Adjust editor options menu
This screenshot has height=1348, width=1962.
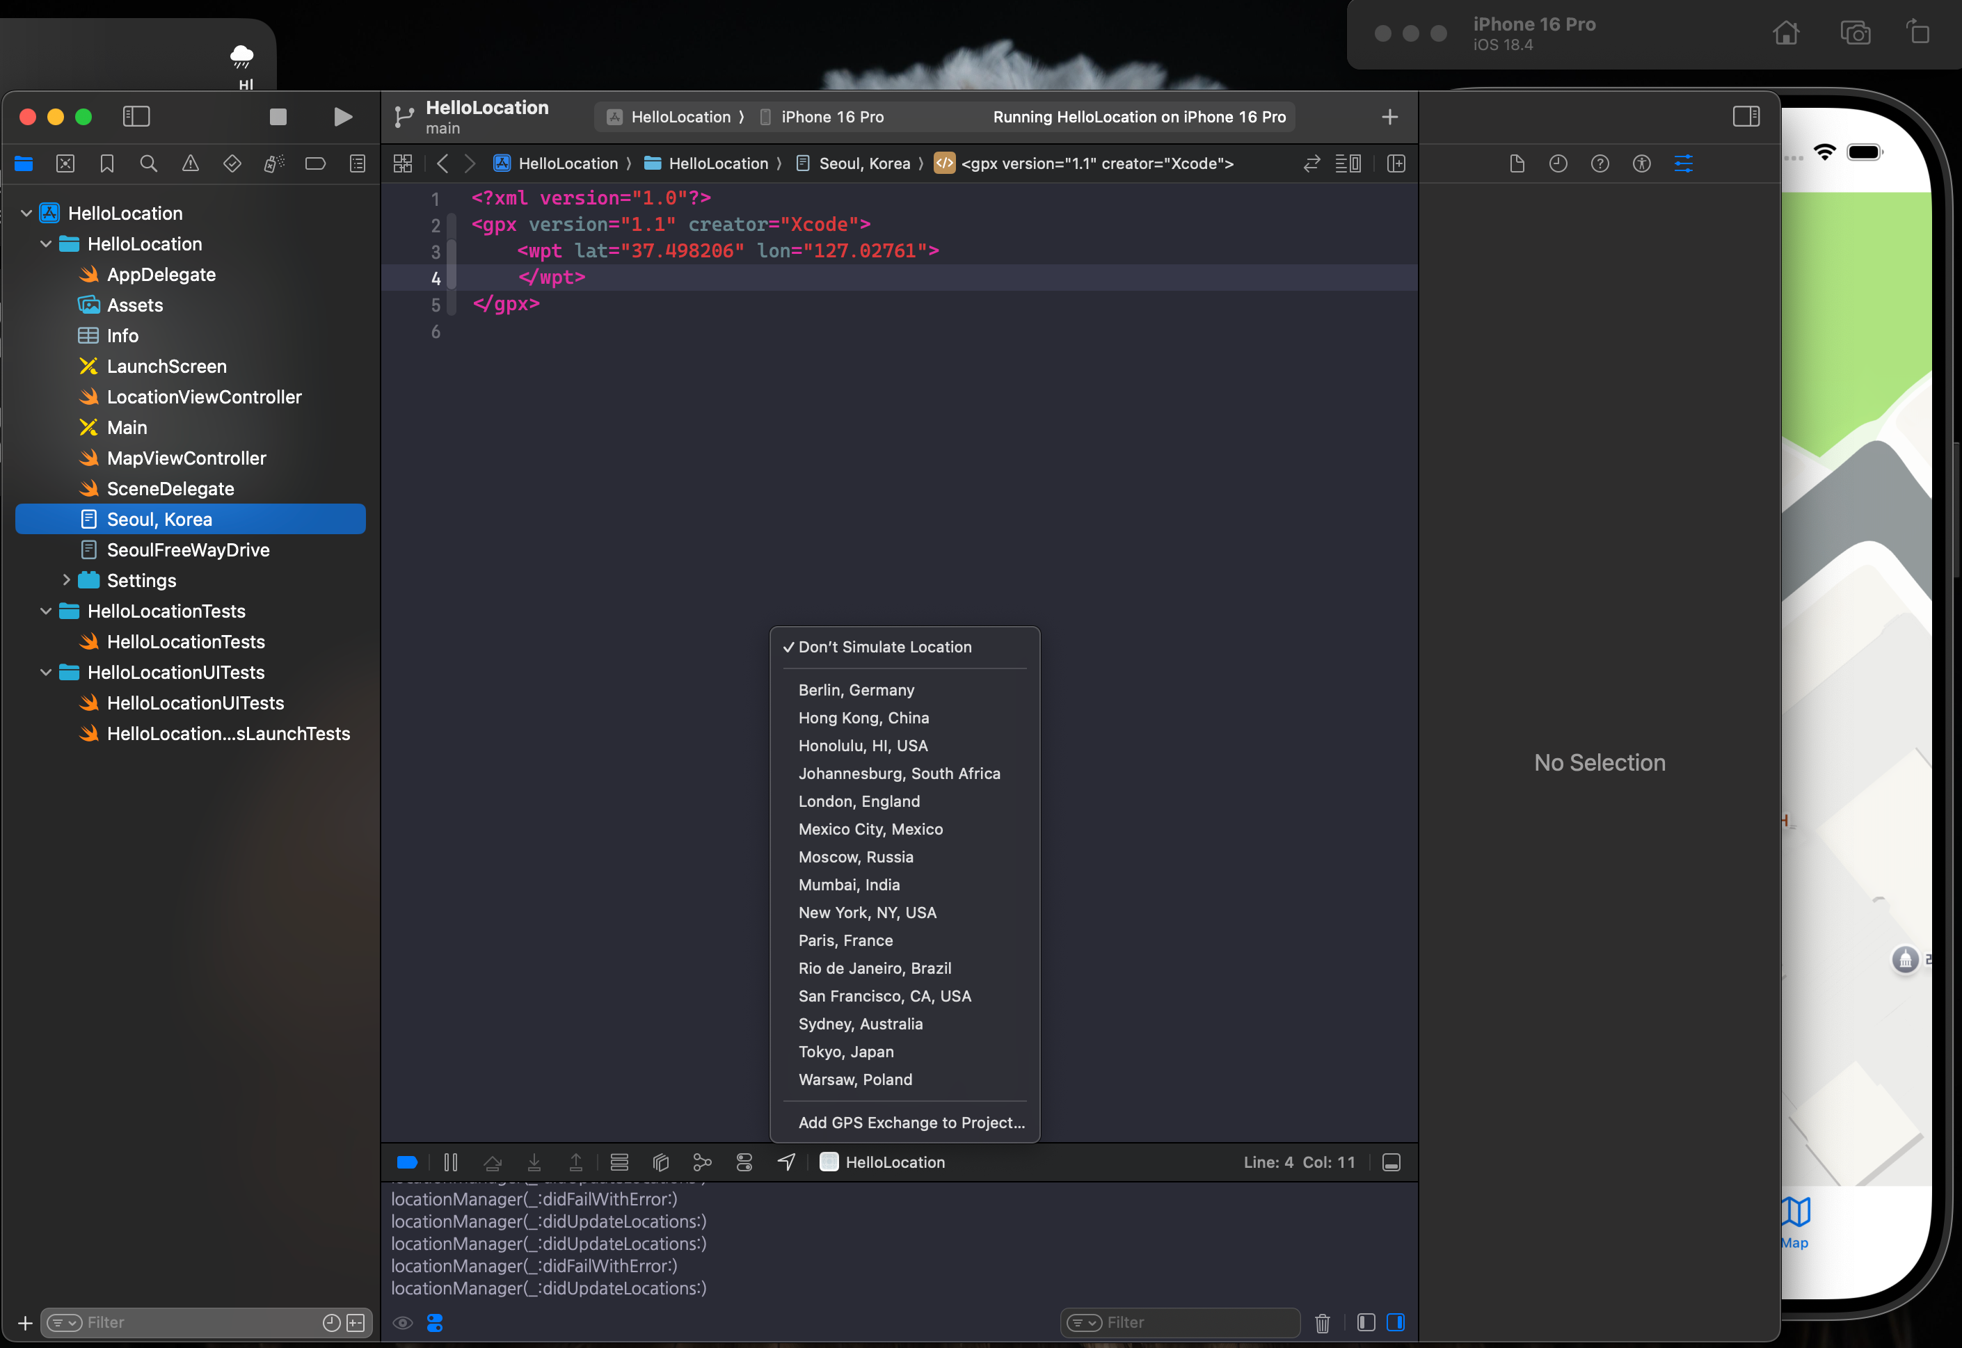(1347, 164)
